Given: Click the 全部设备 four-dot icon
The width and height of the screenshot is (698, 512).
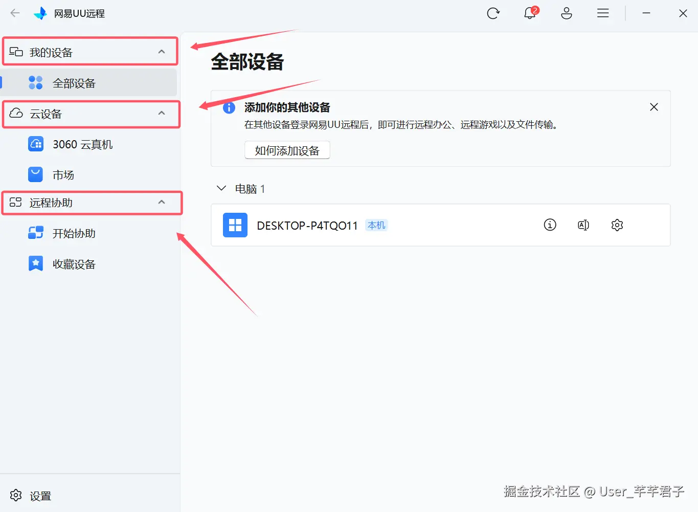Looking at the screenshot, I should (36, 82).
